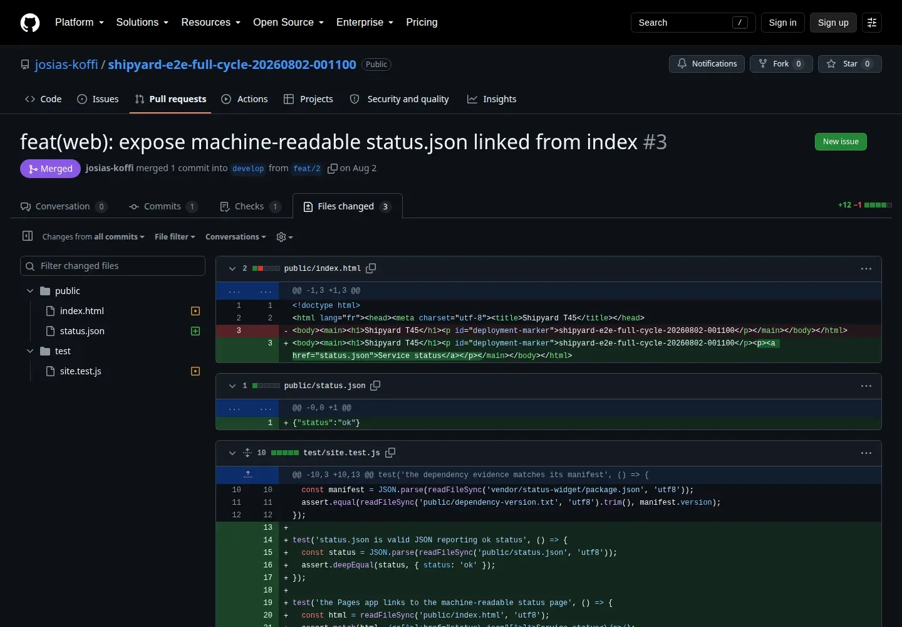Collapse the public/index.html diff

coord(232,268)
